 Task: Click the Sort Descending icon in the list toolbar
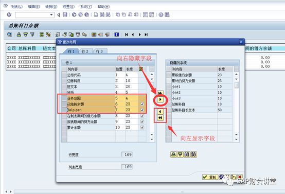pyautogui.click(x=26, y=34)
